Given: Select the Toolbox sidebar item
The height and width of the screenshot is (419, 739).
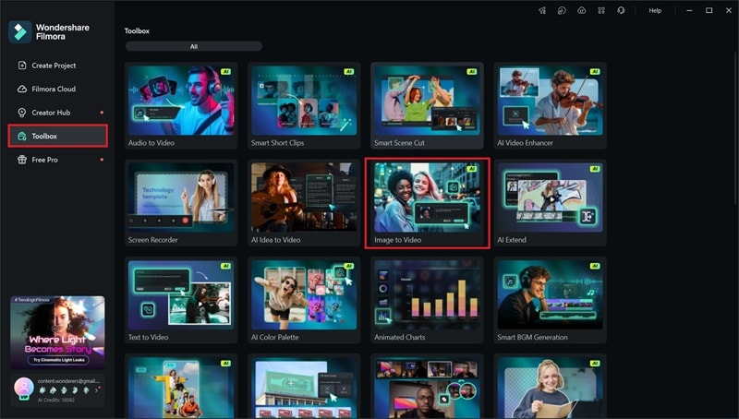Looking at the screenshot, I should 57,136.
